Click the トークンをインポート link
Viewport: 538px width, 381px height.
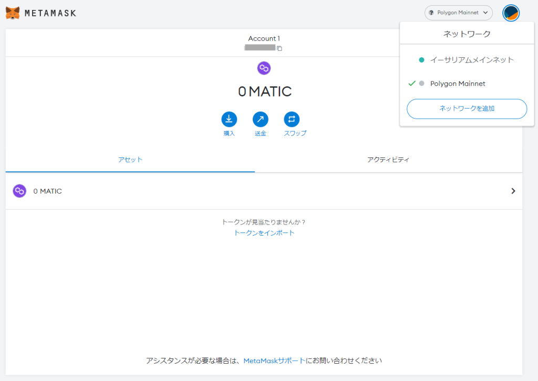coord(264,233)
